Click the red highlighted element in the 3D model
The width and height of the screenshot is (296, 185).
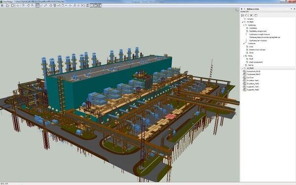click(171, 116)
